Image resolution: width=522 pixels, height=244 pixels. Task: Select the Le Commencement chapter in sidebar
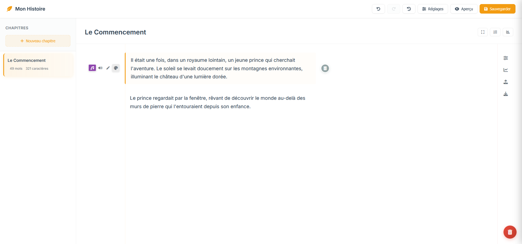[x=38, y=65]
